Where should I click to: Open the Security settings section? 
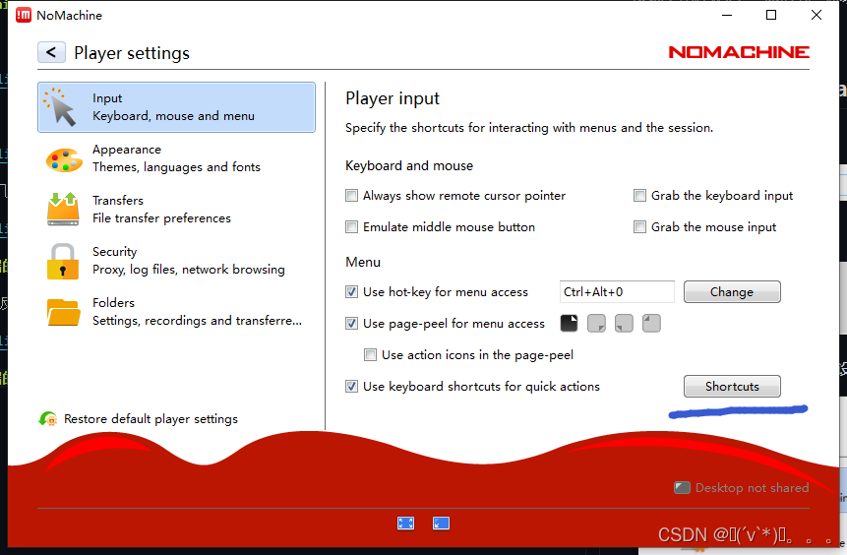176,261
